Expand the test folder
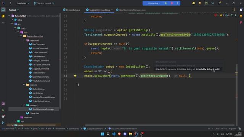This screenshot has height=137, width=244. pos(15,121)
